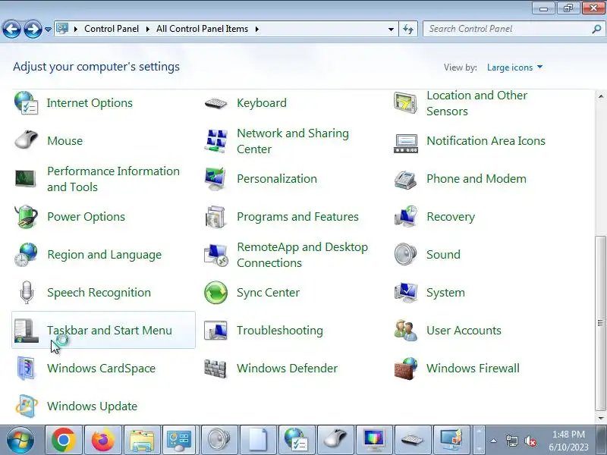The image size is (607, 455).
Task: Click the search magnifier icon
Action: (596, 30)
